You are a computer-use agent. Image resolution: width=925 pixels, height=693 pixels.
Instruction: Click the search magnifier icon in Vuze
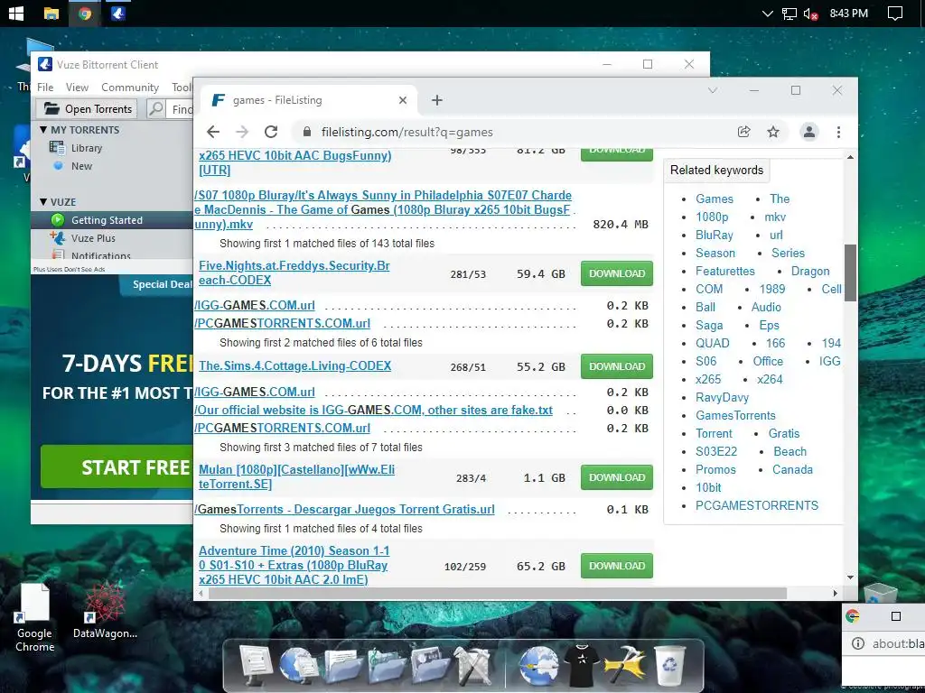(x=155, y=109)
